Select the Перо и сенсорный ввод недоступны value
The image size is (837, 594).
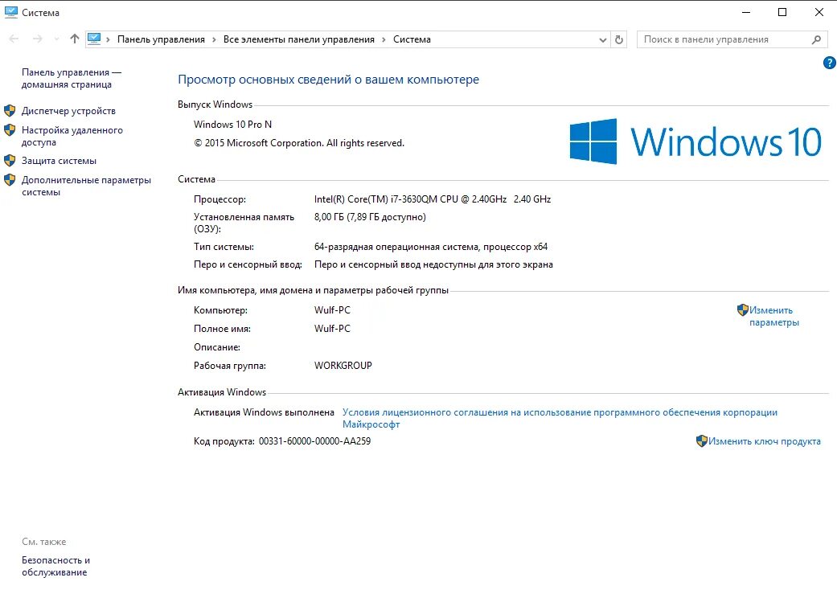tap(433, 264)
